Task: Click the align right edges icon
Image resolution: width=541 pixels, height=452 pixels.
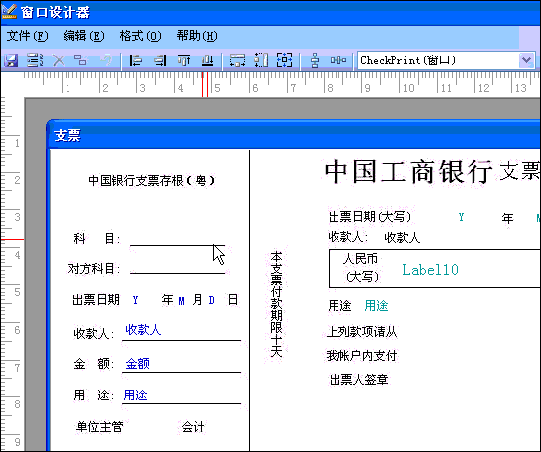Action: click(160, 60)
